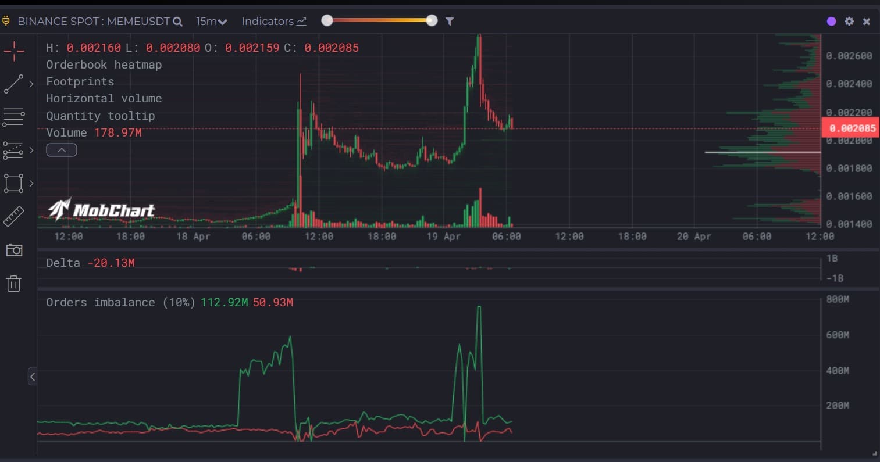Click the right handle of the heatmap slider
This screenshot has height=462, width=880.
tap(432, 21)
